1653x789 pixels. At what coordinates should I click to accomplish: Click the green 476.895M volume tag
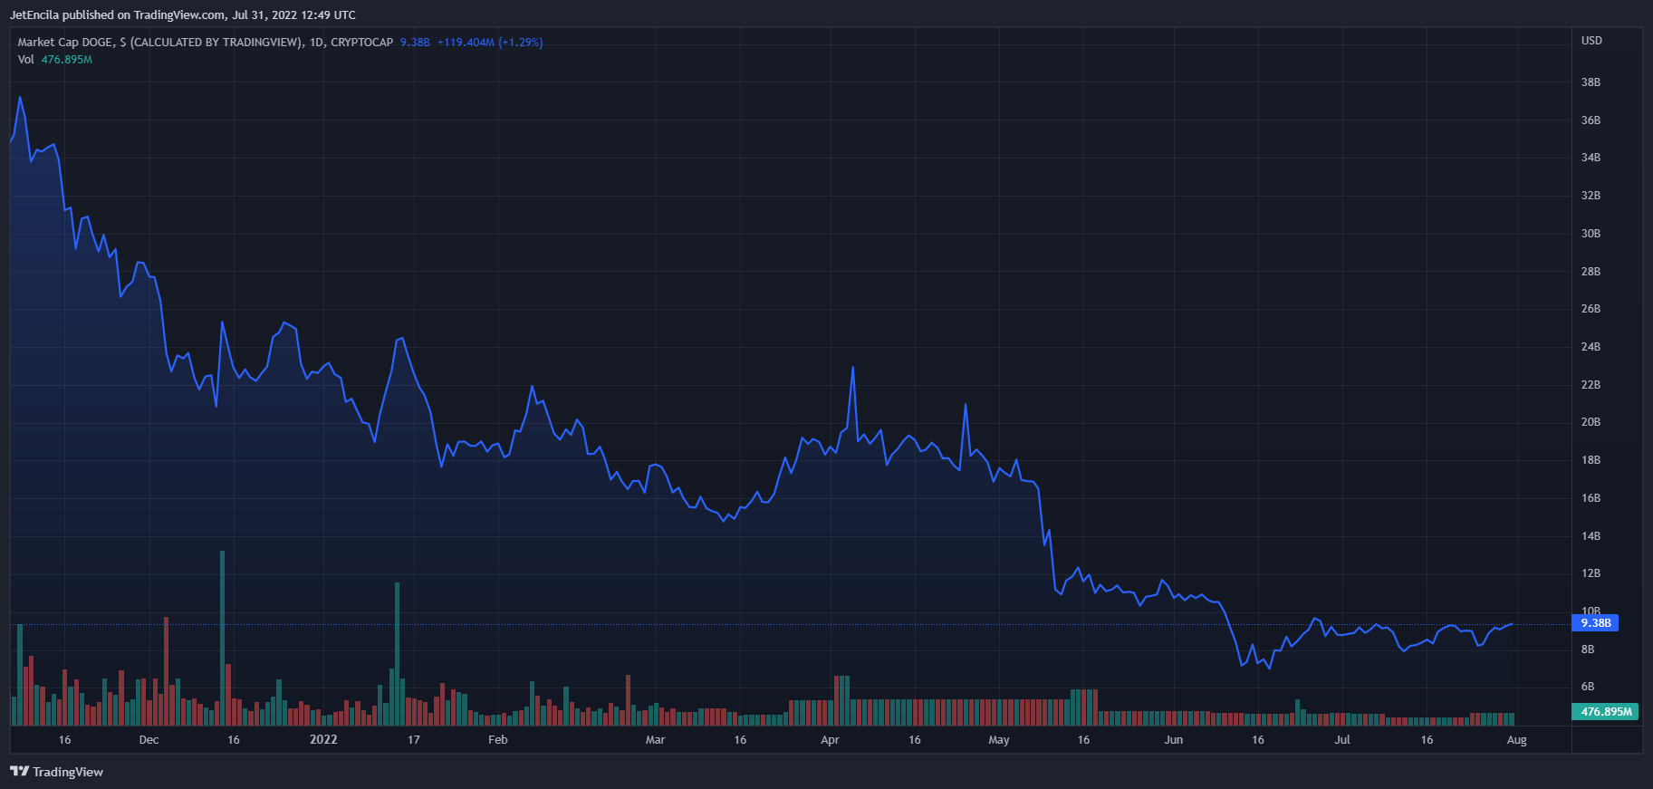coord(1605,712)
